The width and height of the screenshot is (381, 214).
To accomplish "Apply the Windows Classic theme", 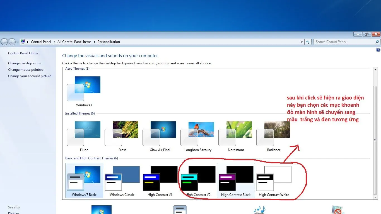I will 122,181.
